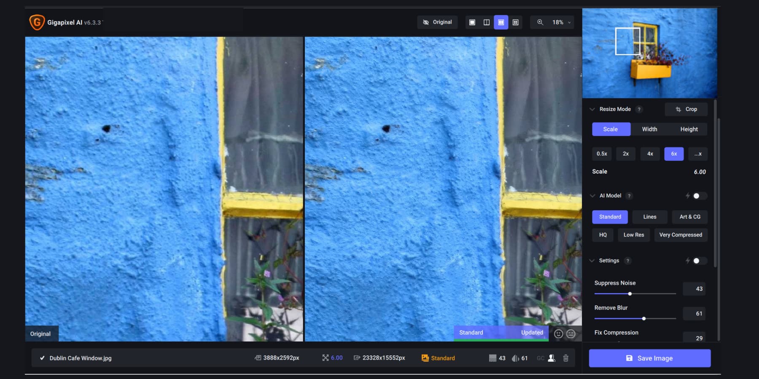Switch to split view layout icon
This screenshot has width=759, height=379.
(486, 22)
